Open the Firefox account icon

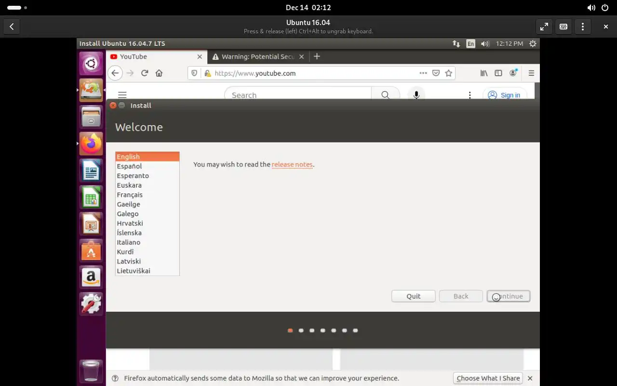pyautogui.click(x=514, y=73)
